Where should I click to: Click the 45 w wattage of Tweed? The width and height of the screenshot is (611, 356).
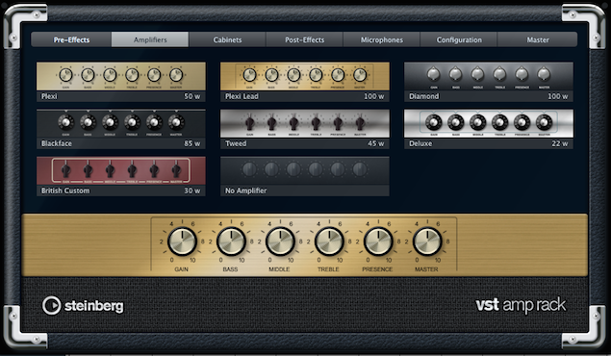[x=376, y=143]
